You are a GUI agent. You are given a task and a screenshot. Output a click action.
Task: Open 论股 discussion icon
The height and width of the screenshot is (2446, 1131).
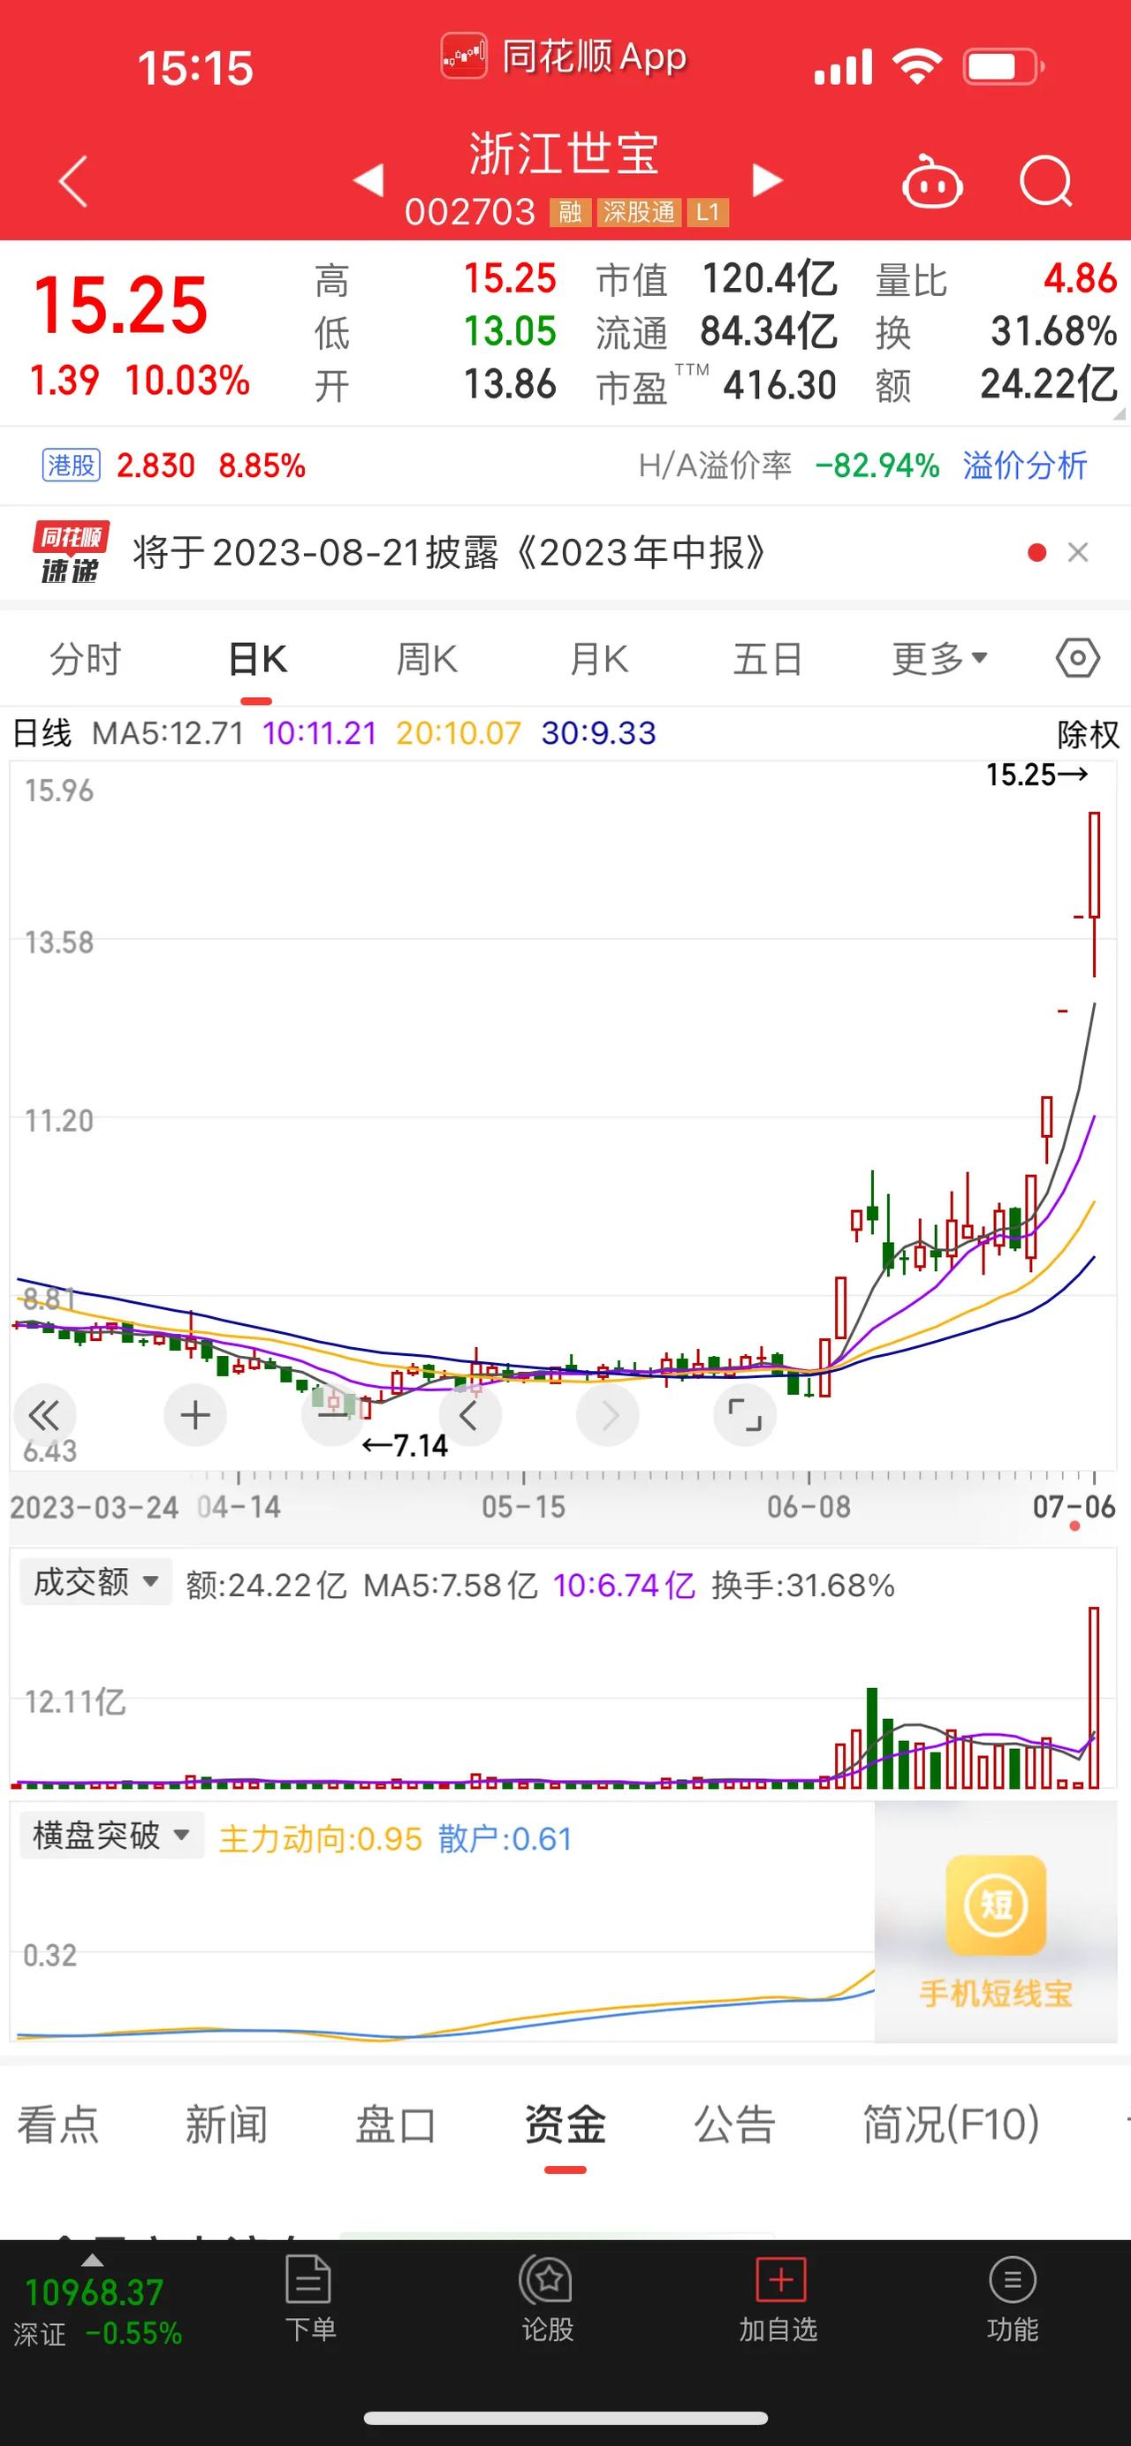(547, 2298)
